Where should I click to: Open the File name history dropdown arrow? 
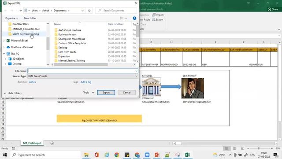[136, 71]
